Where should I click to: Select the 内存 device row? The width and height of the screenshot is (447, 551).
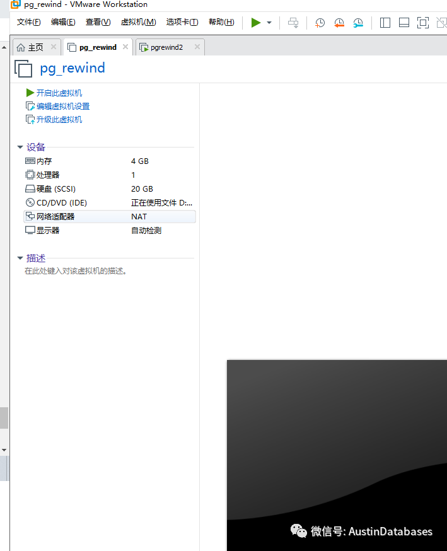point(109,161)
